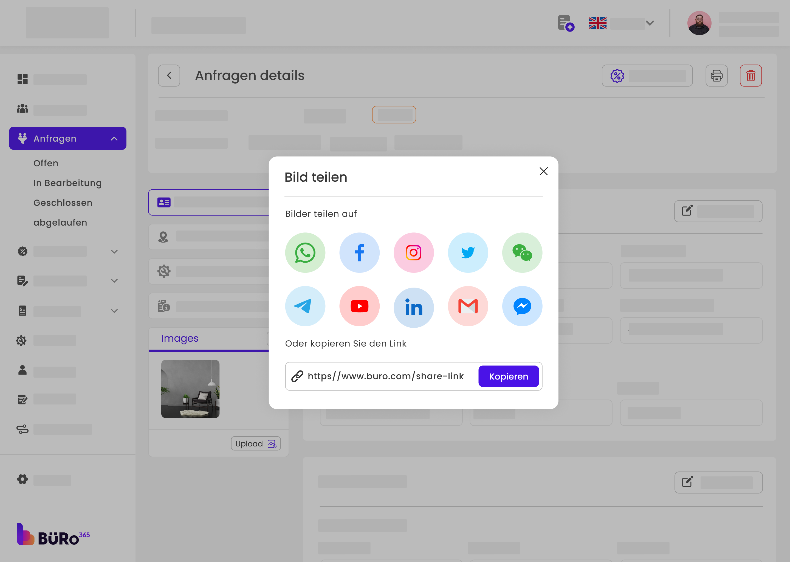Share image via WeChat

pos(522,253)
